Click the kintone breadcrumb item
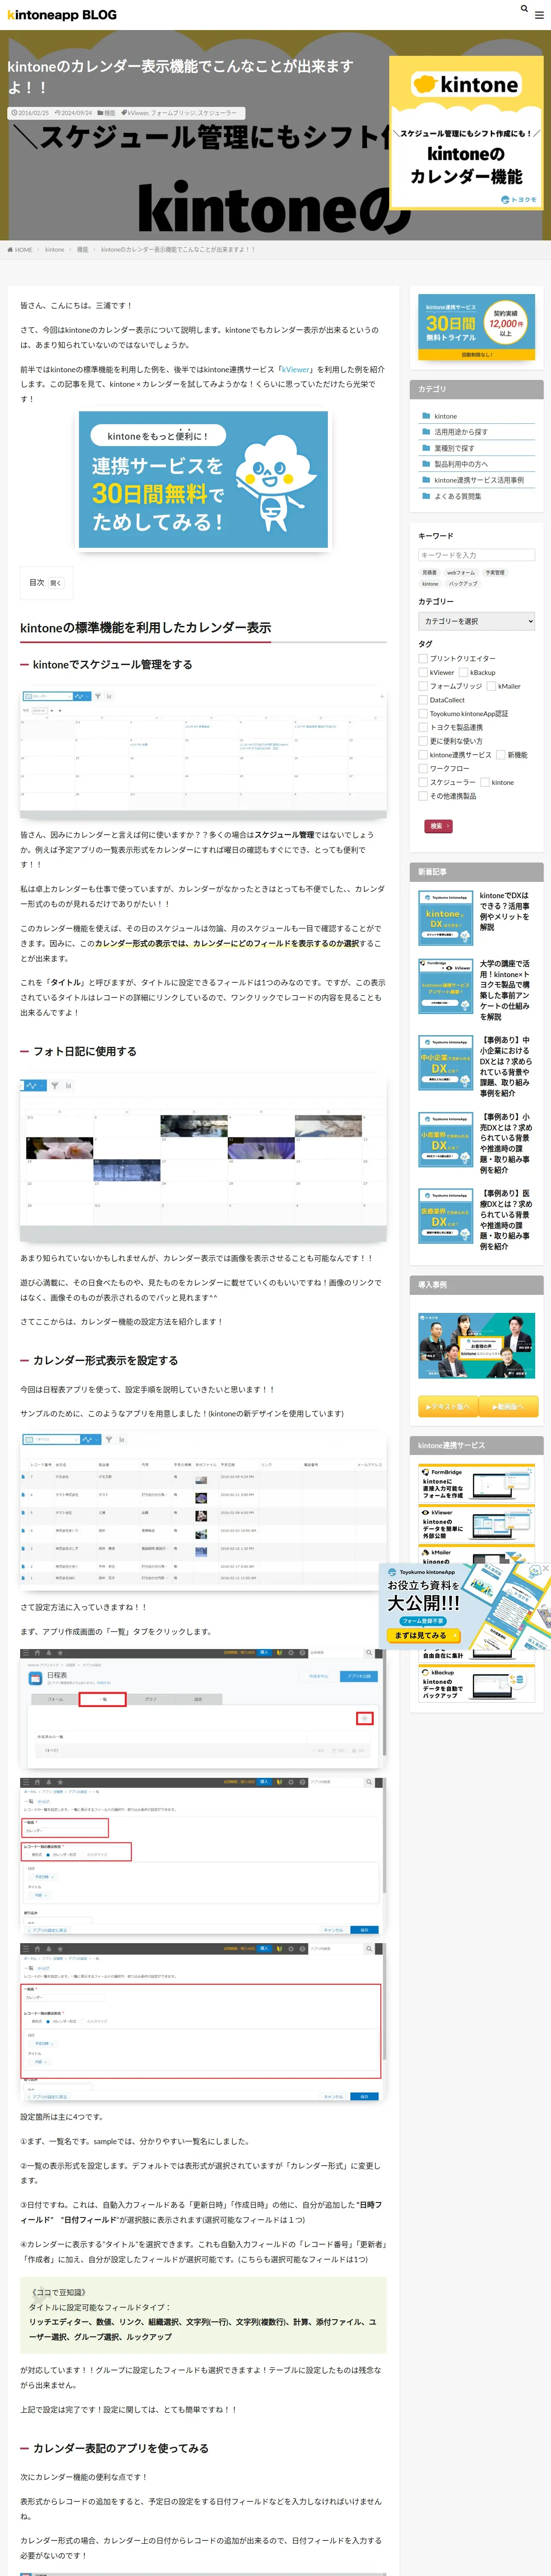551x2576 pixels. pos(55,249)
